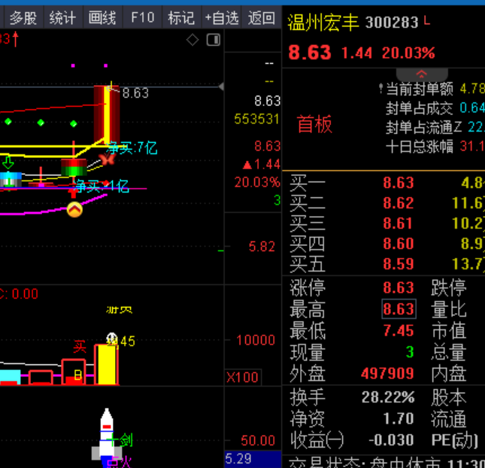Click the 553531 volume figure
Viewport: 485px width, 468px height.
256,119
